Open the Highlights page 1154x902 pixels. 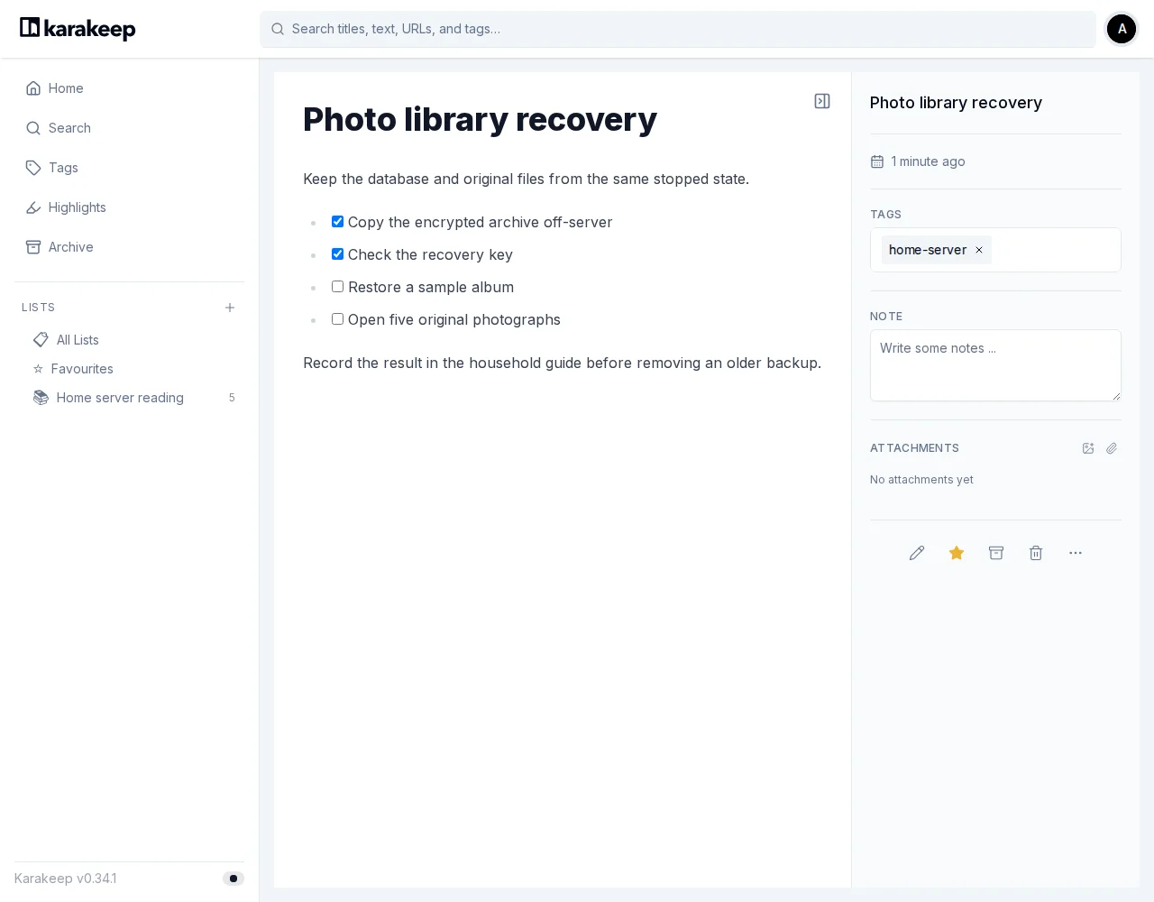129,207
